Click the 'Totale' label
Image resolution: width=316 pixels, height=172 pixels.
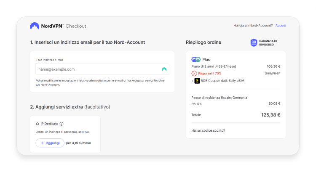196,115
